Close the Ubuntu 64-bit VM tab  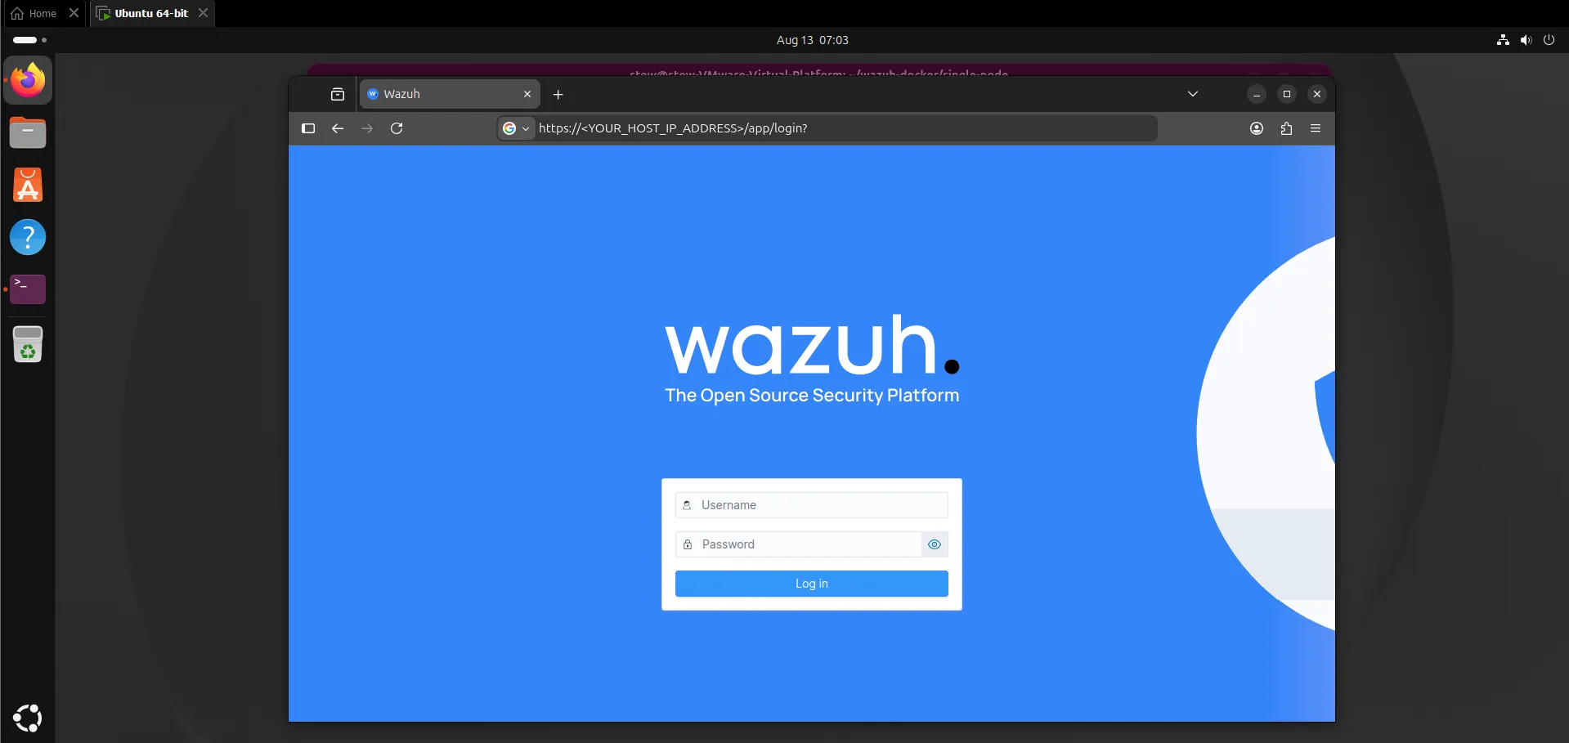pyautogui.click(x=203, y=13)
